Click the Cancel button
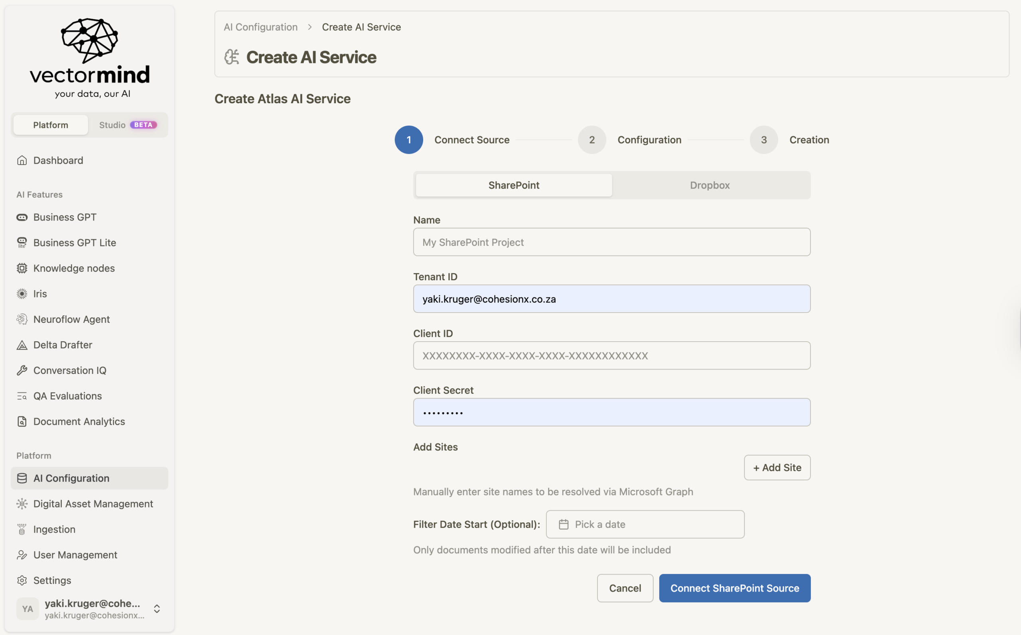 625,588
